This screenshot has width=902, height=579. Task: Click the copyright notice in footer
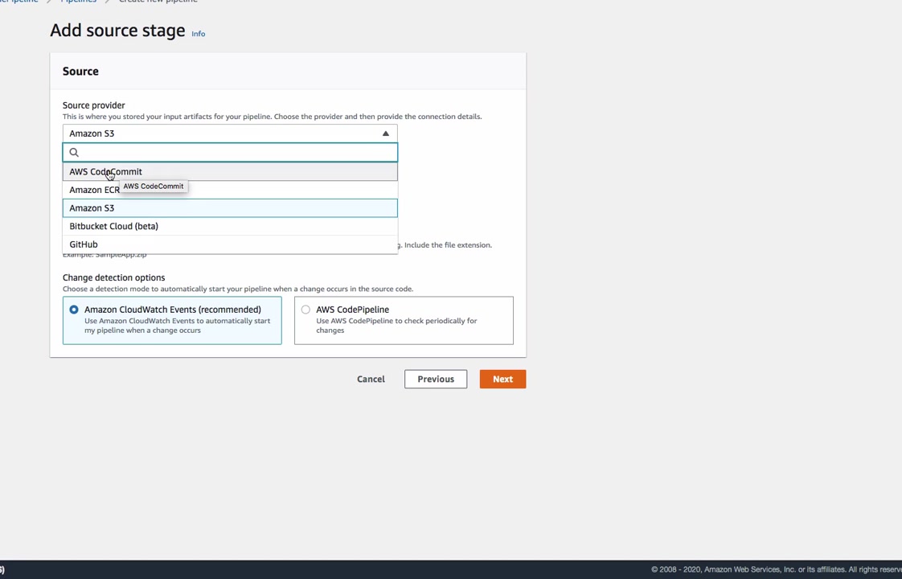[x=776, y=569]
